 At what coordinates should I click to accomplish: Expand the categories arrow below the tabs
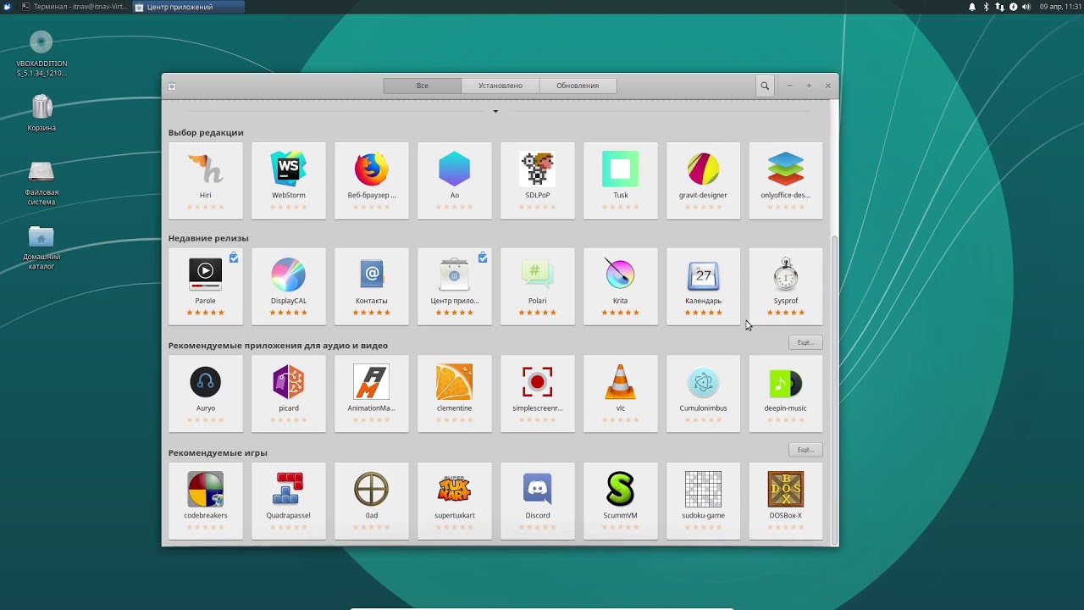pos(495,111)
